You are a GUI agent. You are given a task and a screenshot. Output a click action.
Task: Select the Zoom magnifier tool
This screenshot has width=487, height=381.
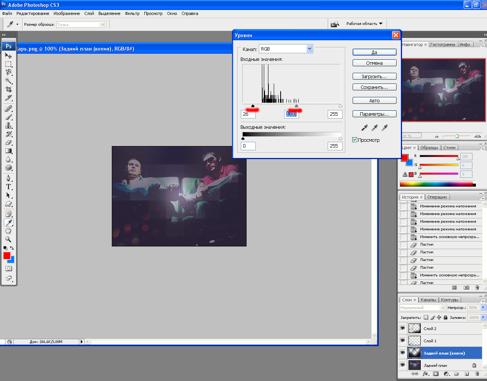[8, 239]
